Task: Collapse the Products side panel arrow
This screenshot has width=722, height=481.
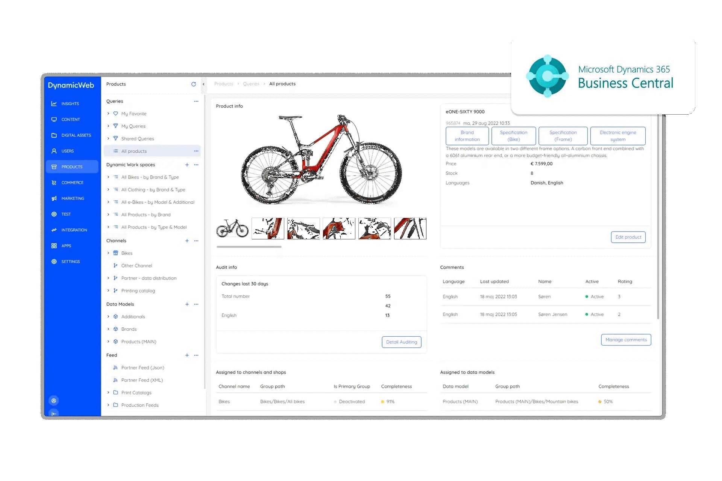Action: click(x=203, y=84)
